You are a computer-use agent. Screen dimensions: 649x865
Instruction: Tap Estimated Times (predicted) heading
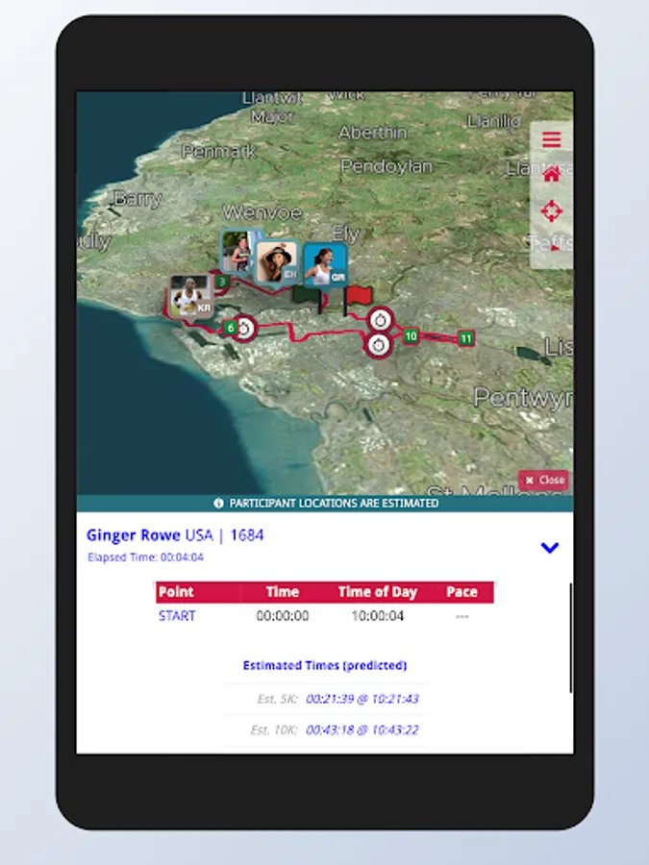click(325, 665)
